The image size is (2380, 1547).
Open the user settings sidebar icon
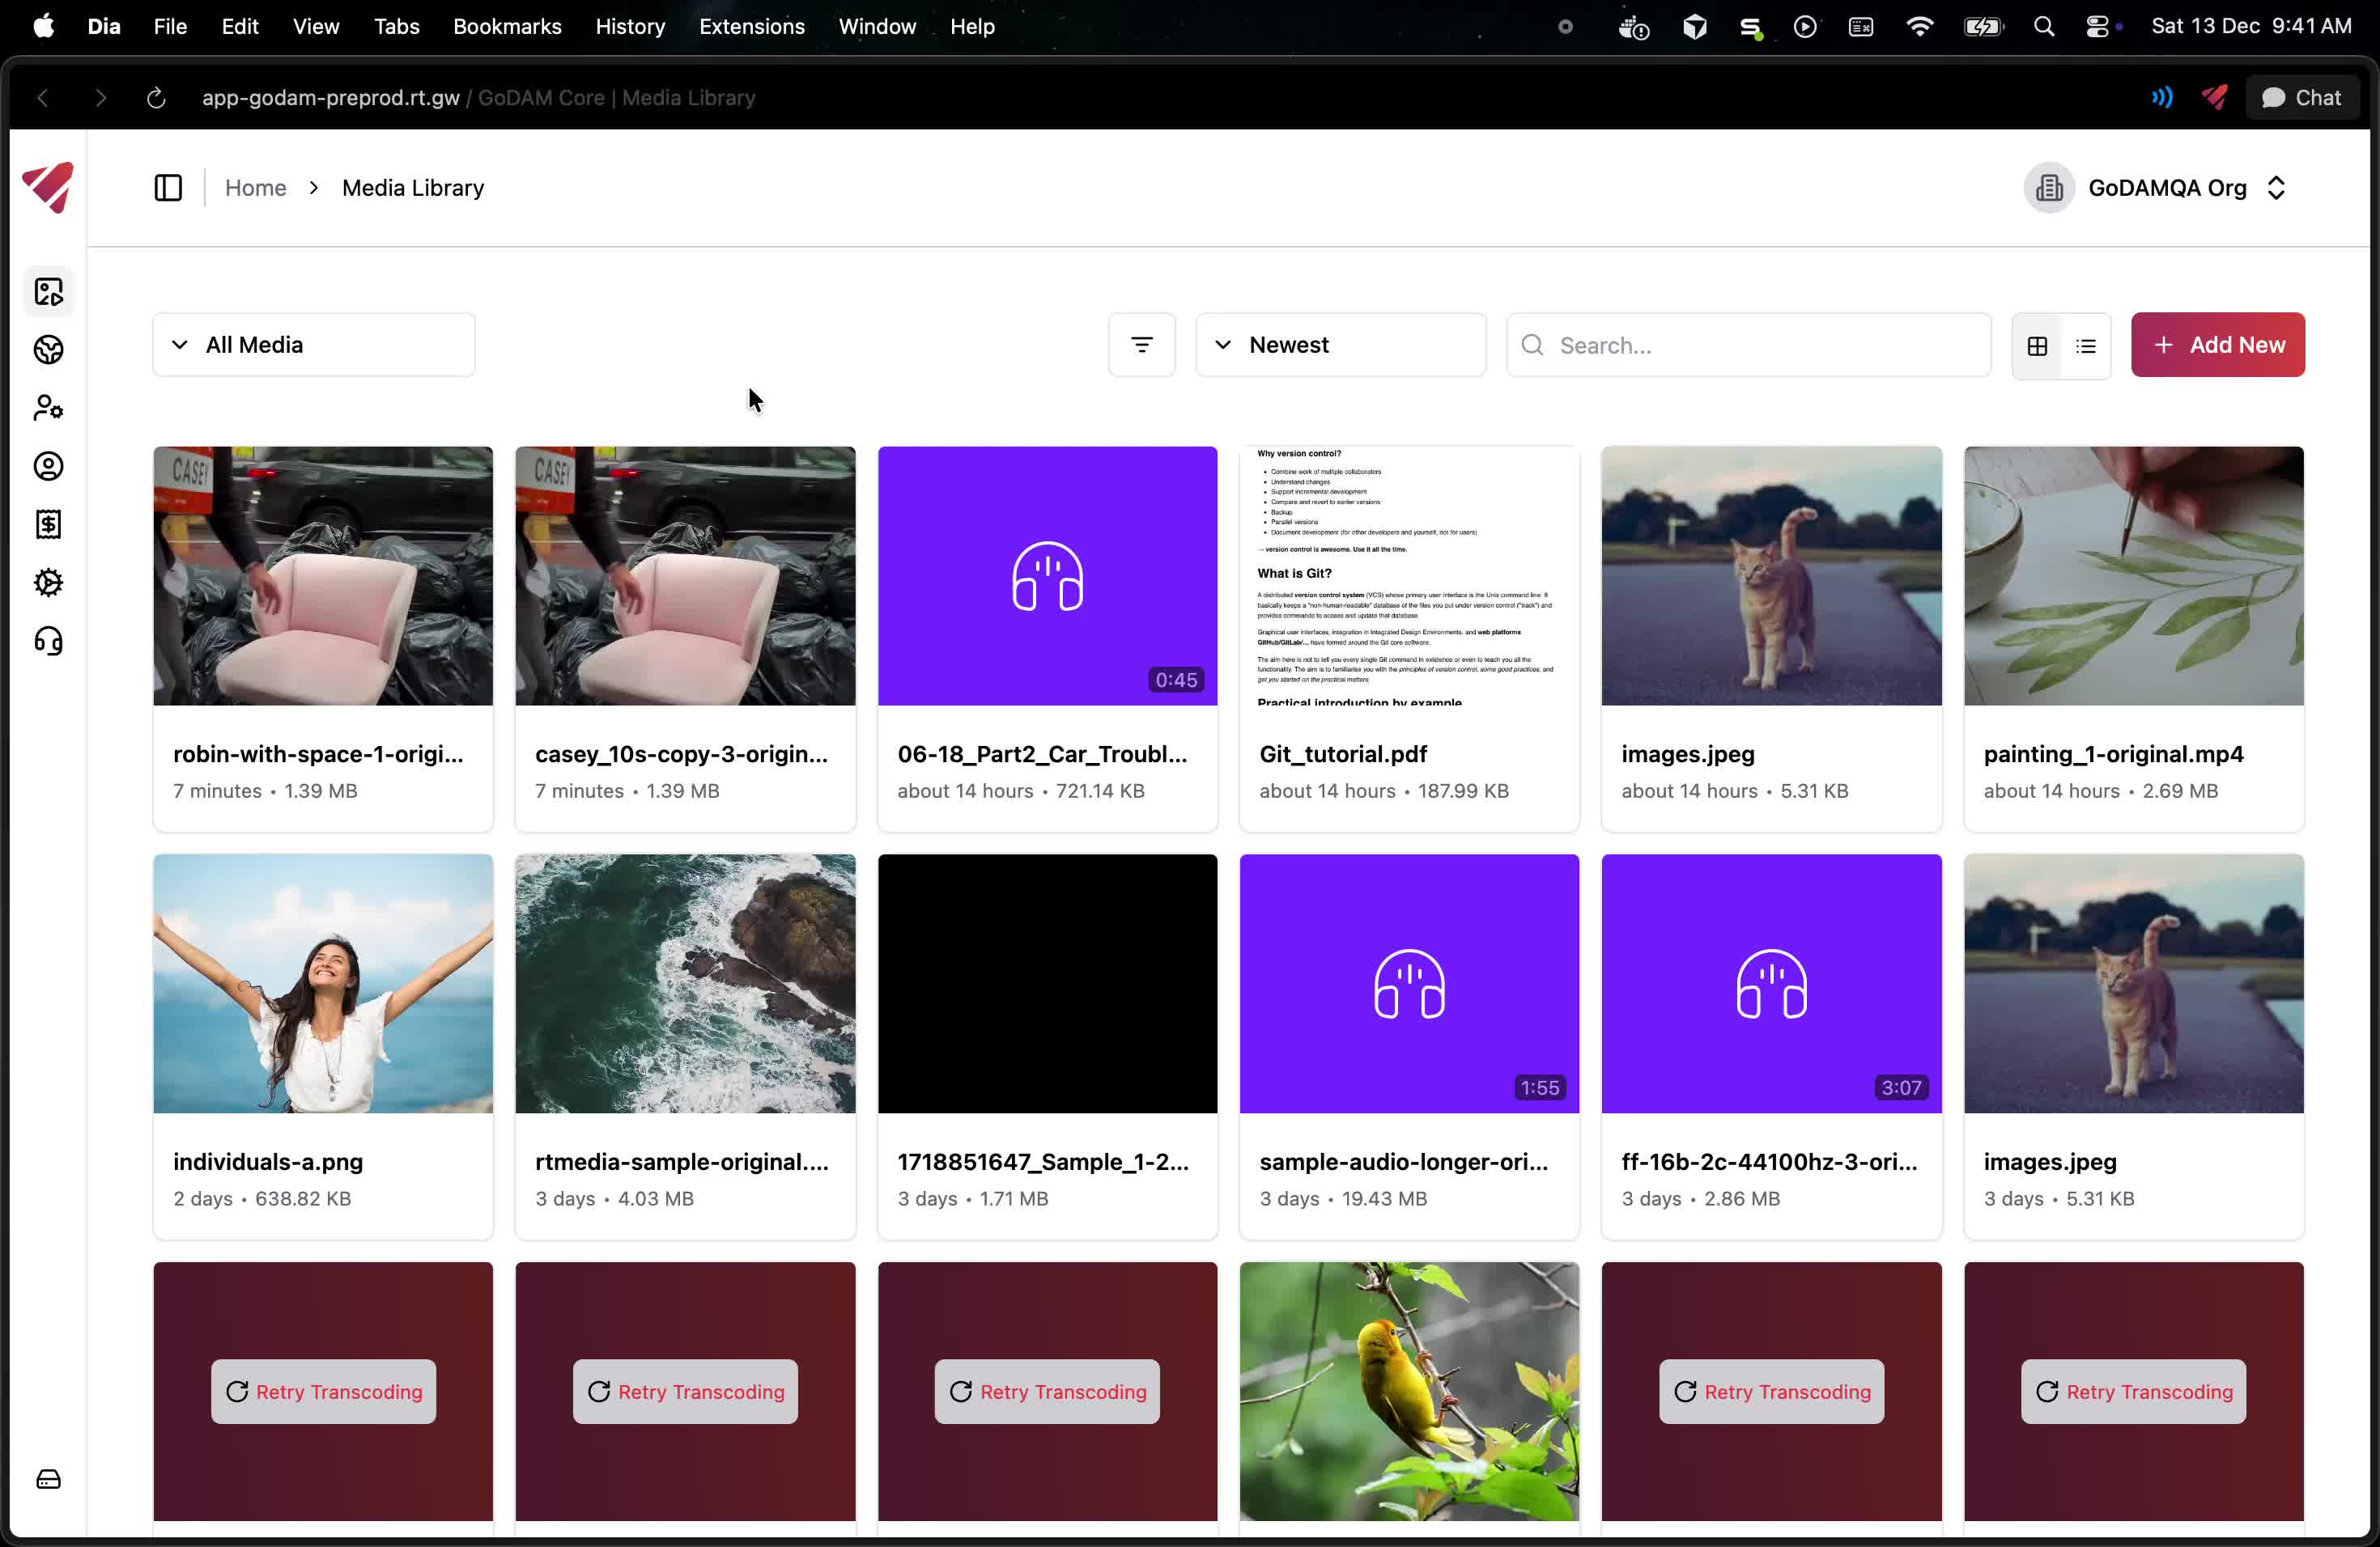[x=48, y=408]
